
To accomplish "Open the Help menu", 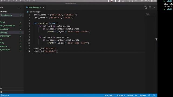I will [34, 1].
